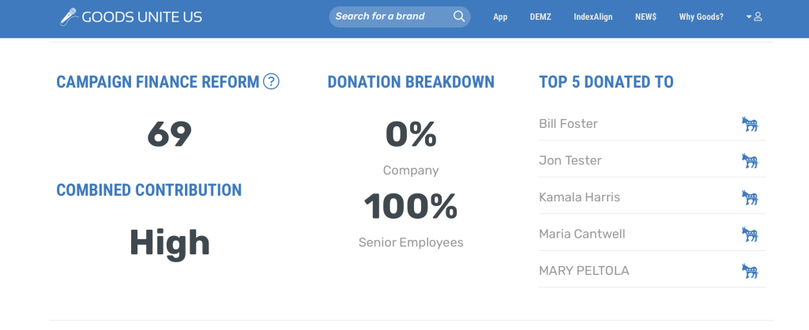Viewport: 809px width, 330px height.
Task: Select Kamala Harris from the donation list
Action: click(579, 197)
